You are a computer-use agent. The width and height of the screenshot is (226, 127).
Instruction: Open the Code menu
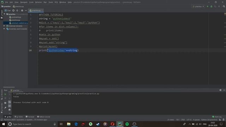(31, 2)
